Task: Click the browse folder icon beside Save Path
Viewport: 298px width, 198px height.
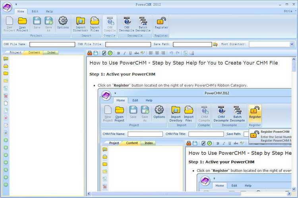Action: [x=215, y=44]
